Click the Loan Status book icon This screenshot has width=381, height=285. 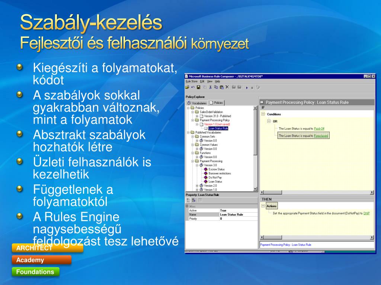[x=205, y=181]
